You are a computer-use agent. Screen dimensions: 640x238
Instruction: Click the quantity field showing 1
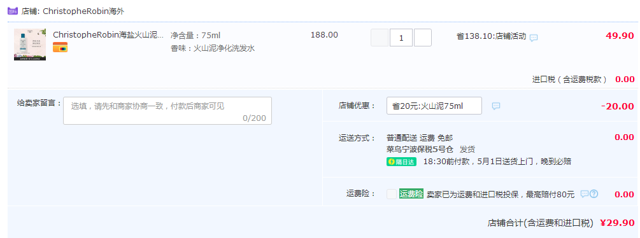pyautogui.click(x=401, y=38)
